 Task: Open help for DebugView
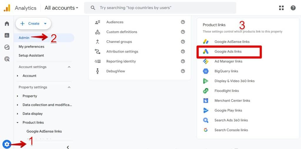point(183,71)
